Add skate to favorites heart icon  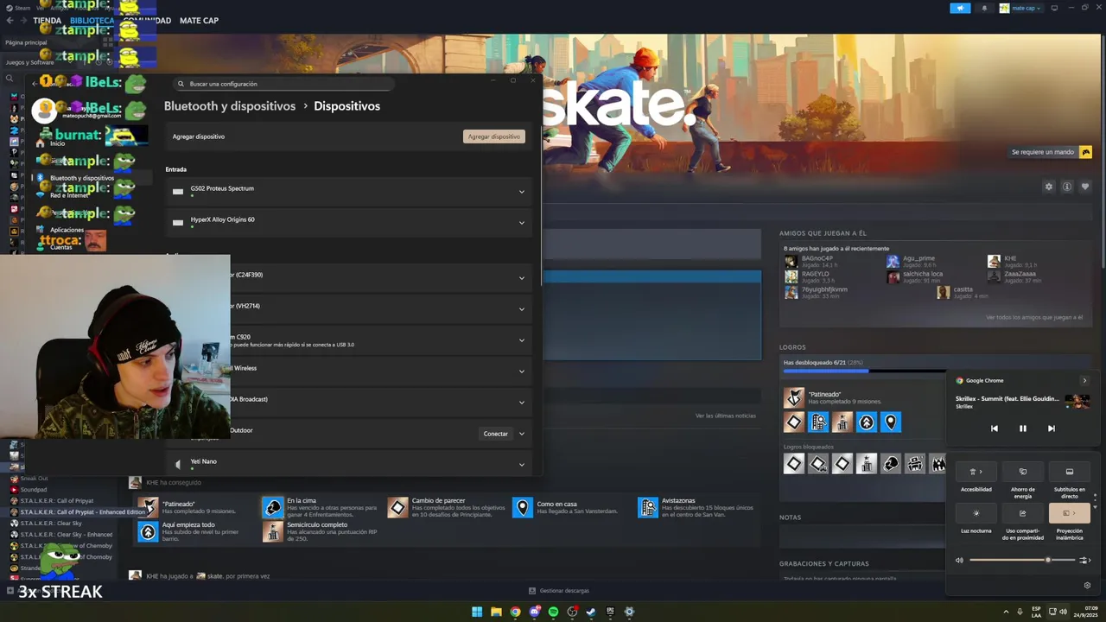1085,187
